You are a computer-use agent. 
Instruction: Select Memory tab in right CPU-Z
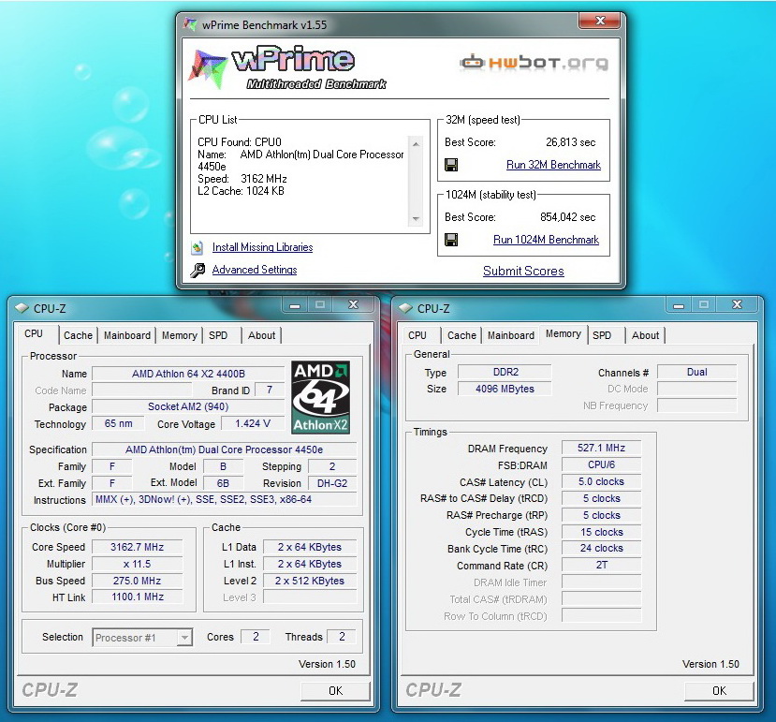(564, 333)
